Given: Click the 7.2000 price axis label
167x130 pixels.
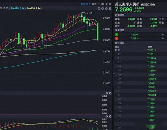Looking at the screenshot, I should [107, 73].
